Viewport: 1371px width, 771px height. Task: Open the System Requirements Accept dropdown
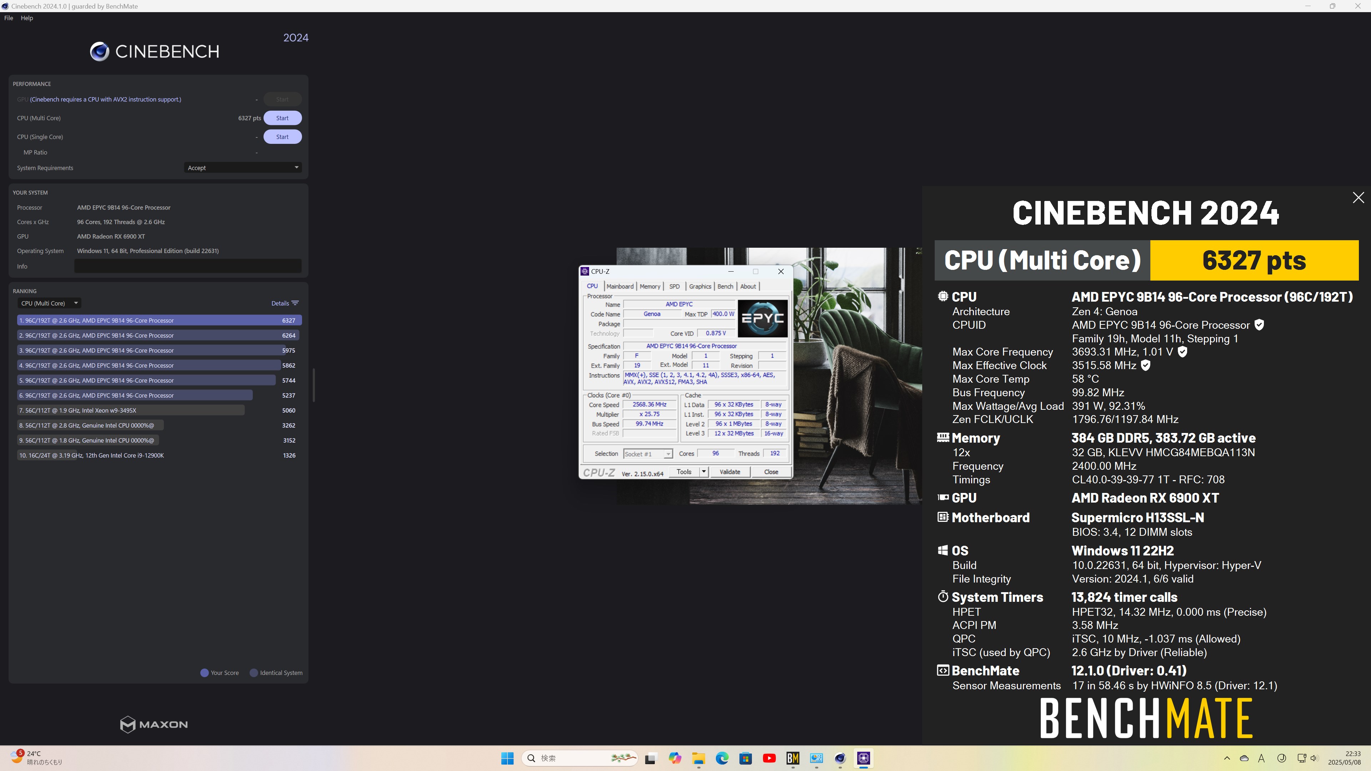pyautogui.click(x=243, y=168)
